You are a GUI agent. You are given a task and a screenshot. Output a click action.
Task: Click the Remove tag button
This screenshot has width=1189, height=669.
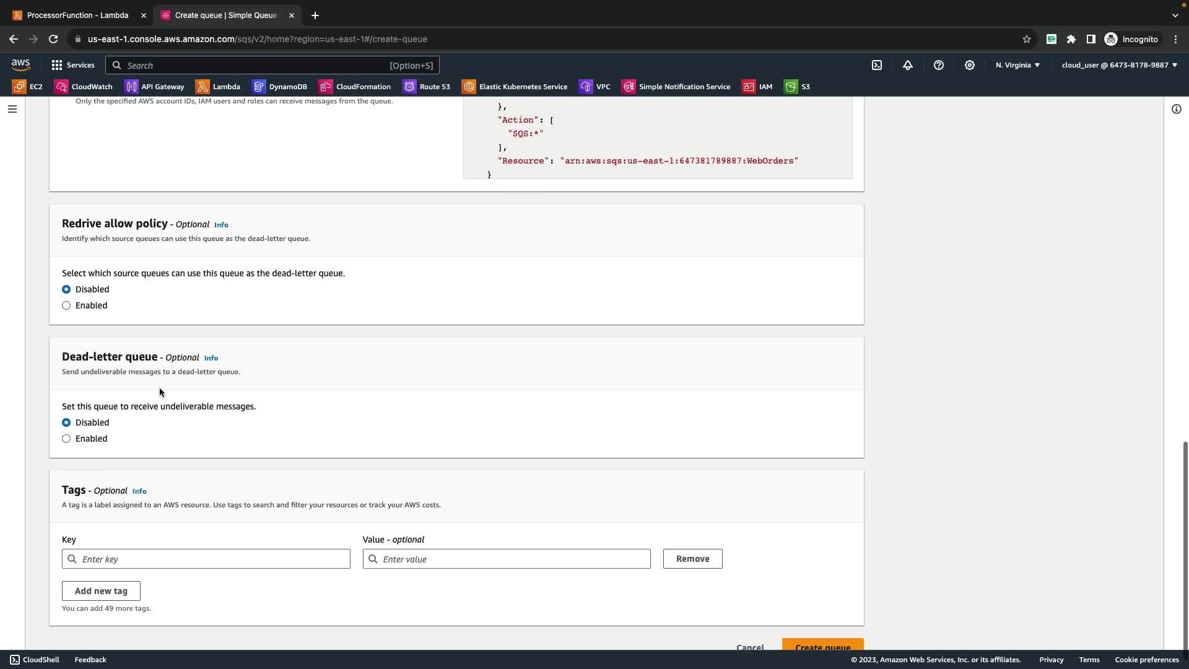692,559
